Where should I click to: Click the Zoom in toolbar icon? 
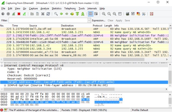[104, 13]
